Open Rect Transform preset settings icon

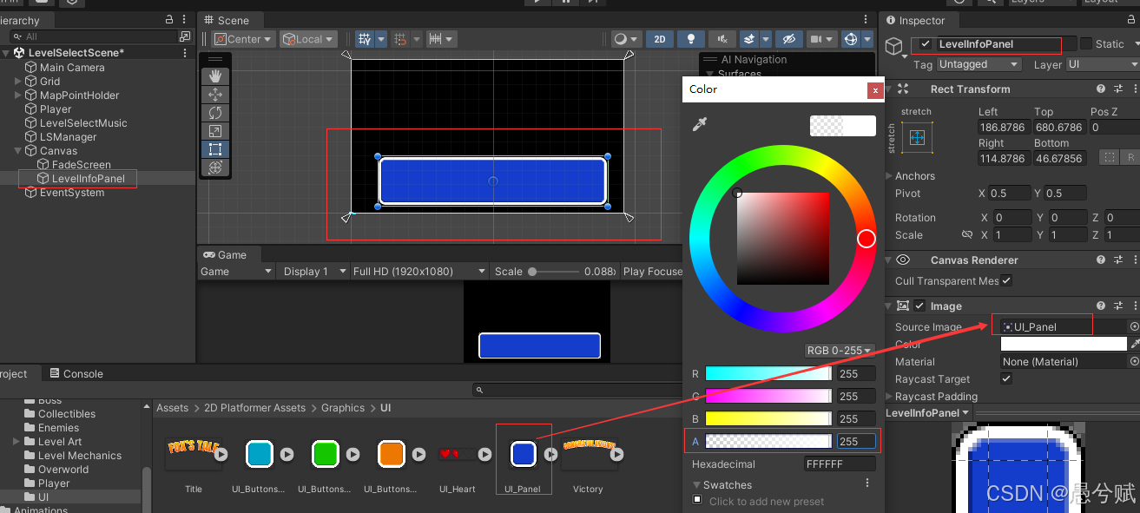point(1118,89)
